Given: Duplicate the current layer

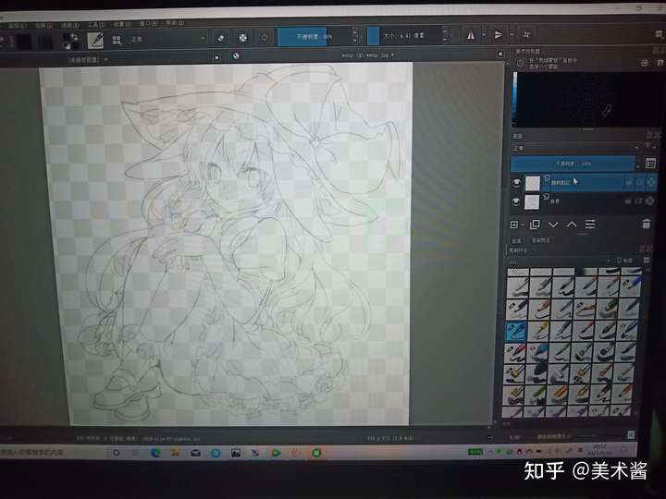Looking at the screenshot, I should [535, 224].
